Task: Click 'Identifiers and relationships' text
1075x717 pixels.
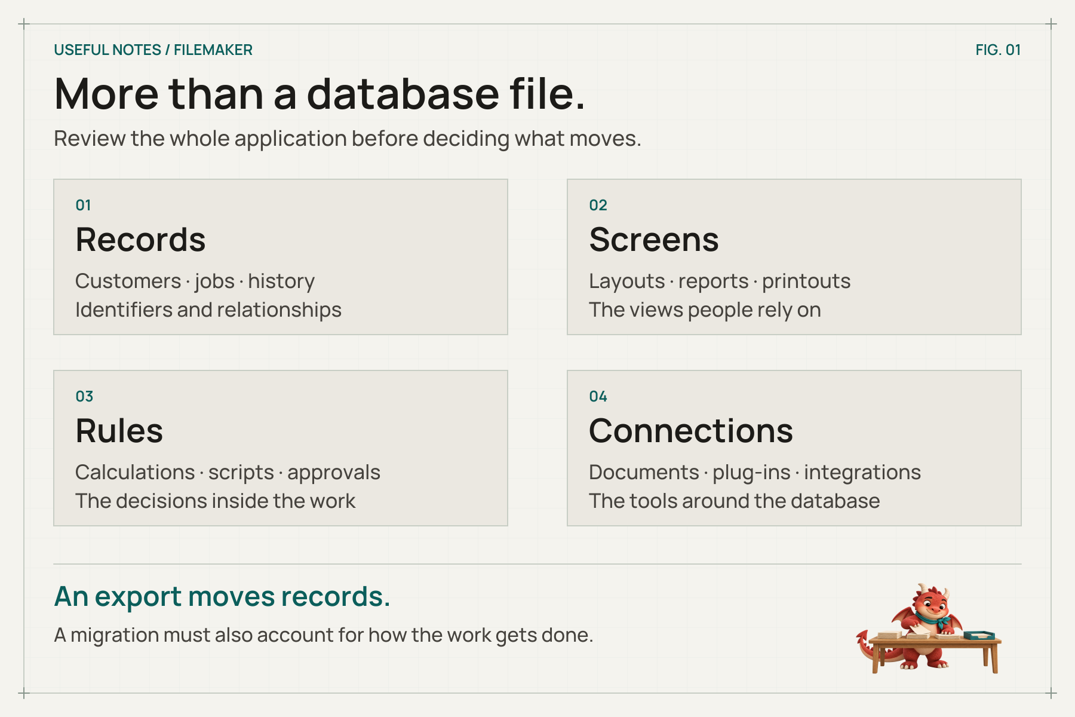Action: [x=208, y=310]
